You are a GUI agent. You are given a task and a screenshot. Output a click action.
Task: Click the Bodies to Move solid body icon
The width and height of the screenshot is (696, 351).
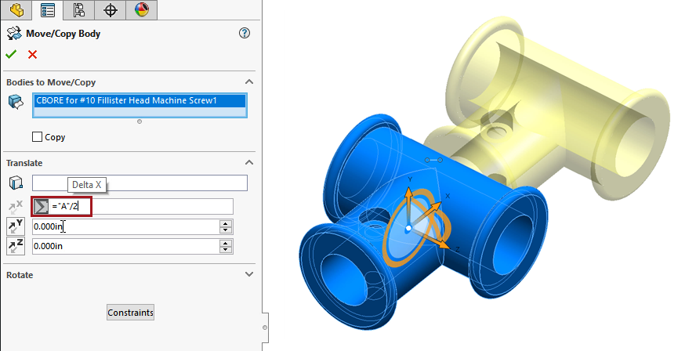(x=15, y=102)
